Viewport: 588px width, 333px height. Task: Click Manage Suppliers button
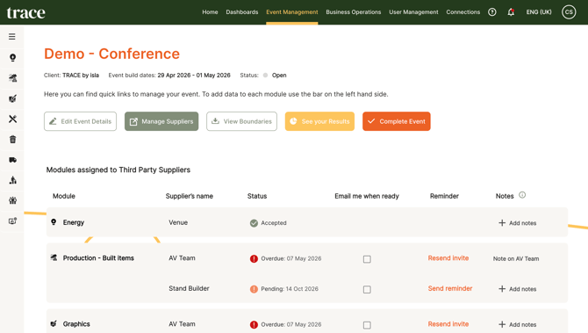tap(161, 121)
